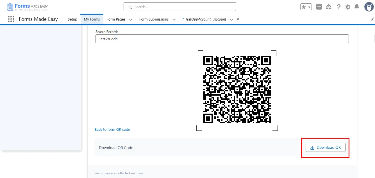The image size is (375, 178).
Task: Click the Download QR button
Action: point(325,148)
